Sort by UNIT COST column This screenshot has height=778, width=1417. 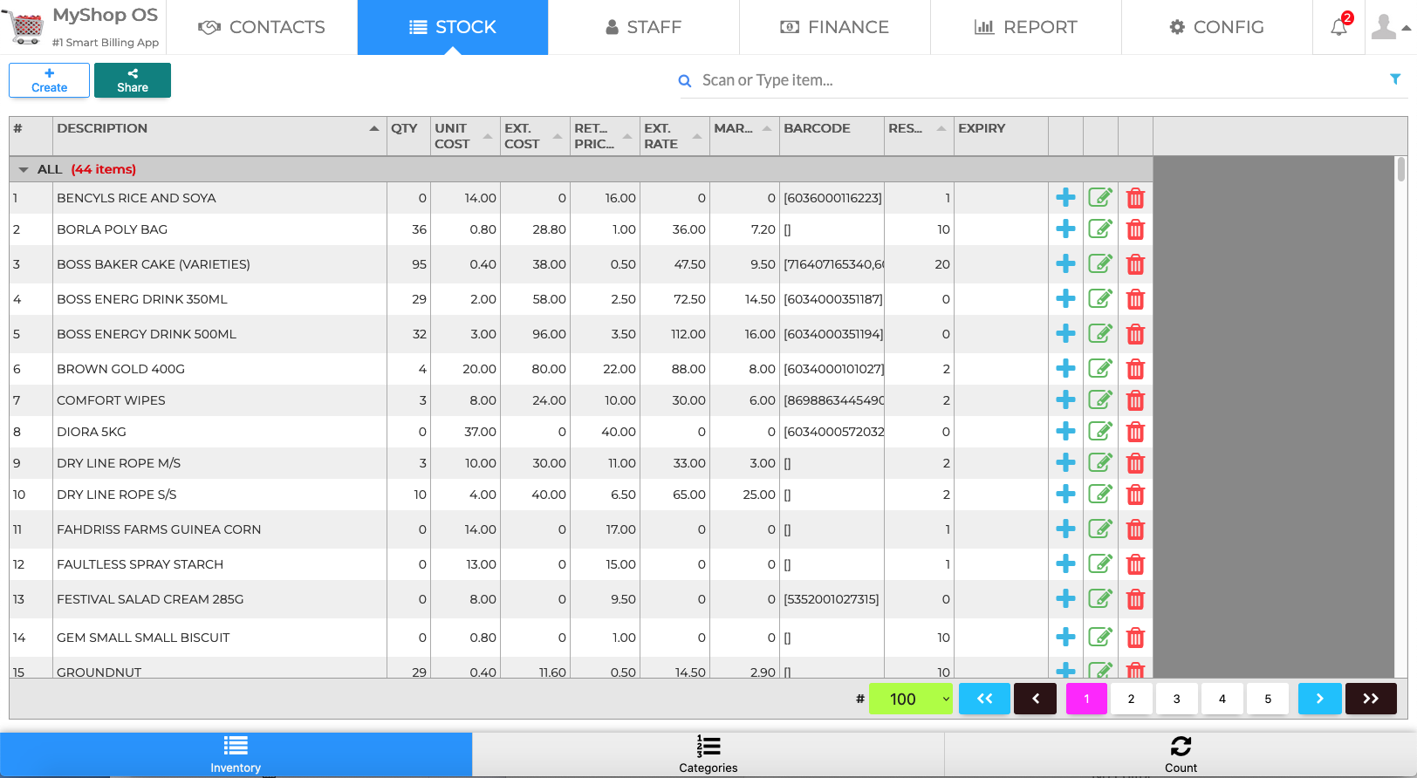click(464, 136)
